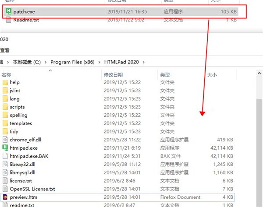Select the preview.htm file name
The width and height of the screenshot is (263, 207).
24,197
